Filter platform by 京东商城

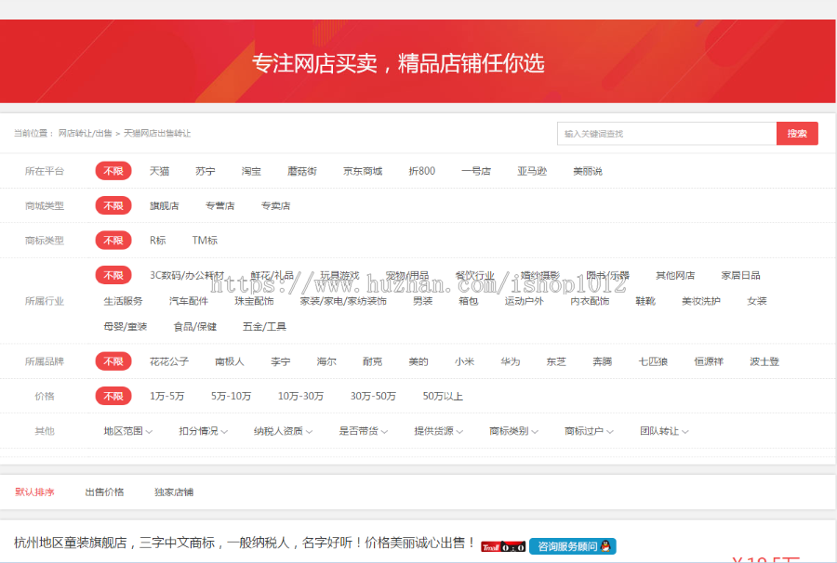point(363,171)
